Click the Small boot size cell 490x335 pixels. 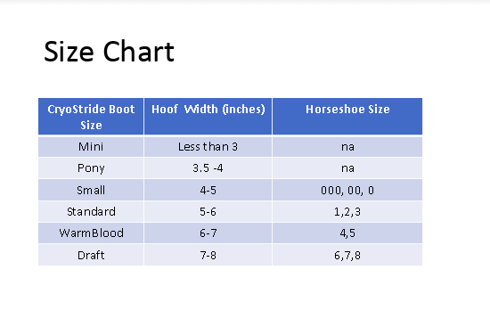(x=91, y=190)
